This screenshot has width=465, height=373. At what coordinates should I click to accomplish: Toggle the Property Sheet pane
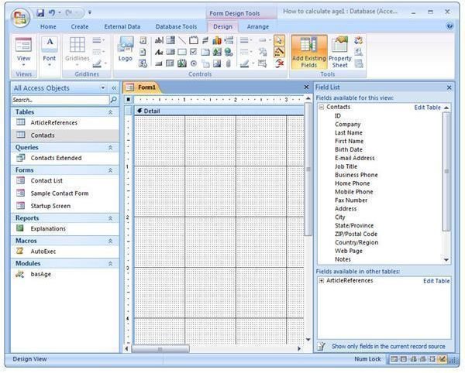pos(340,52)
